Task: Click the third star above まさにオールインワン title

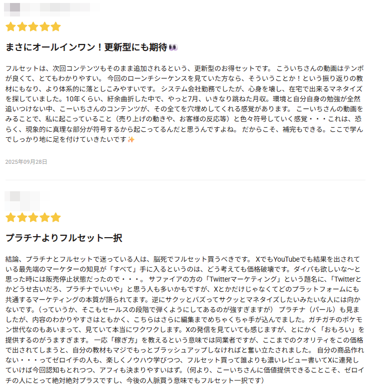Action: point(33,26)
